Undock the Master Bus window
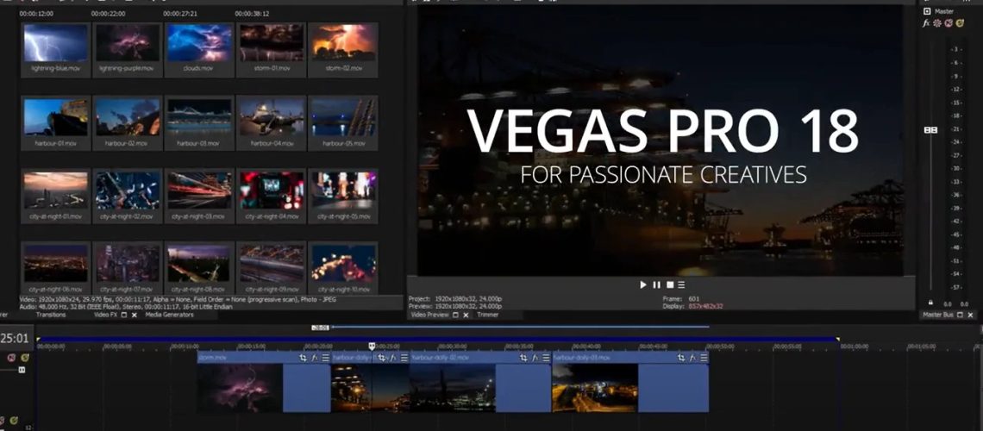 [x=961, y=315]
